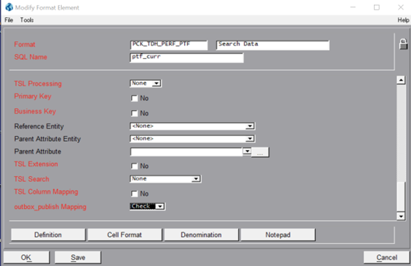Maximize the Modify Format Element window

377,8
